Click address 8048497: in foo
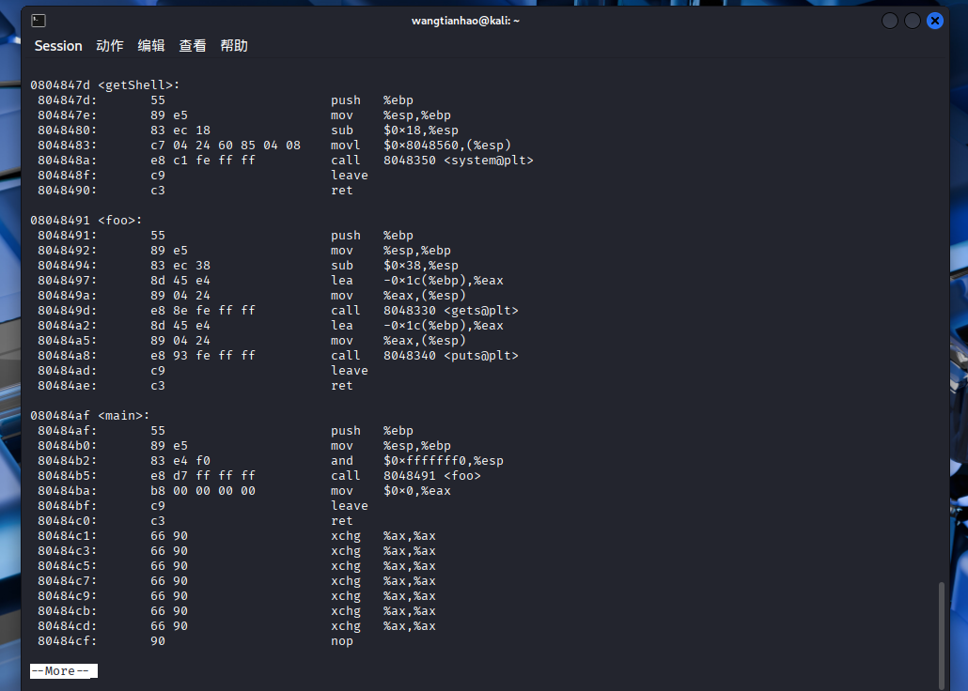The image size is (968, 691). pos(68,280)
